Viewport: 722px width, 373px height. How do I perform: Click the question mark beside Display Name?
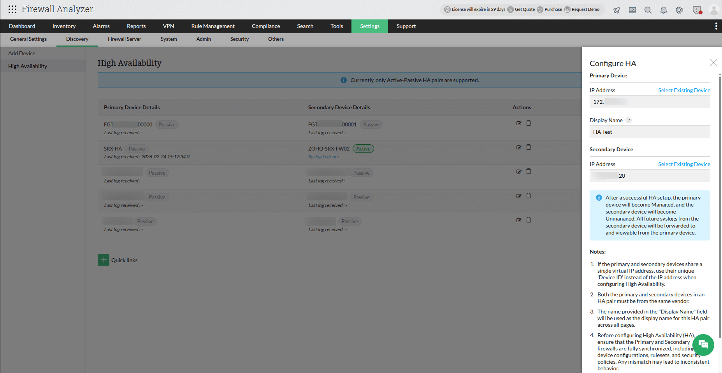[x=629, y=120]
